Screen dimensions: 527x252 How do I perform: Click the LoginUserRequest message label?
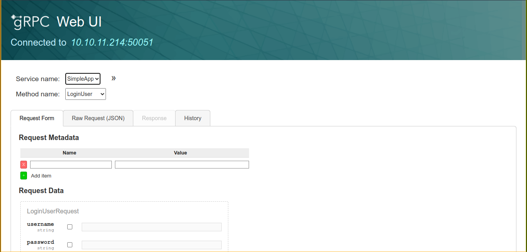pos(53,211)
